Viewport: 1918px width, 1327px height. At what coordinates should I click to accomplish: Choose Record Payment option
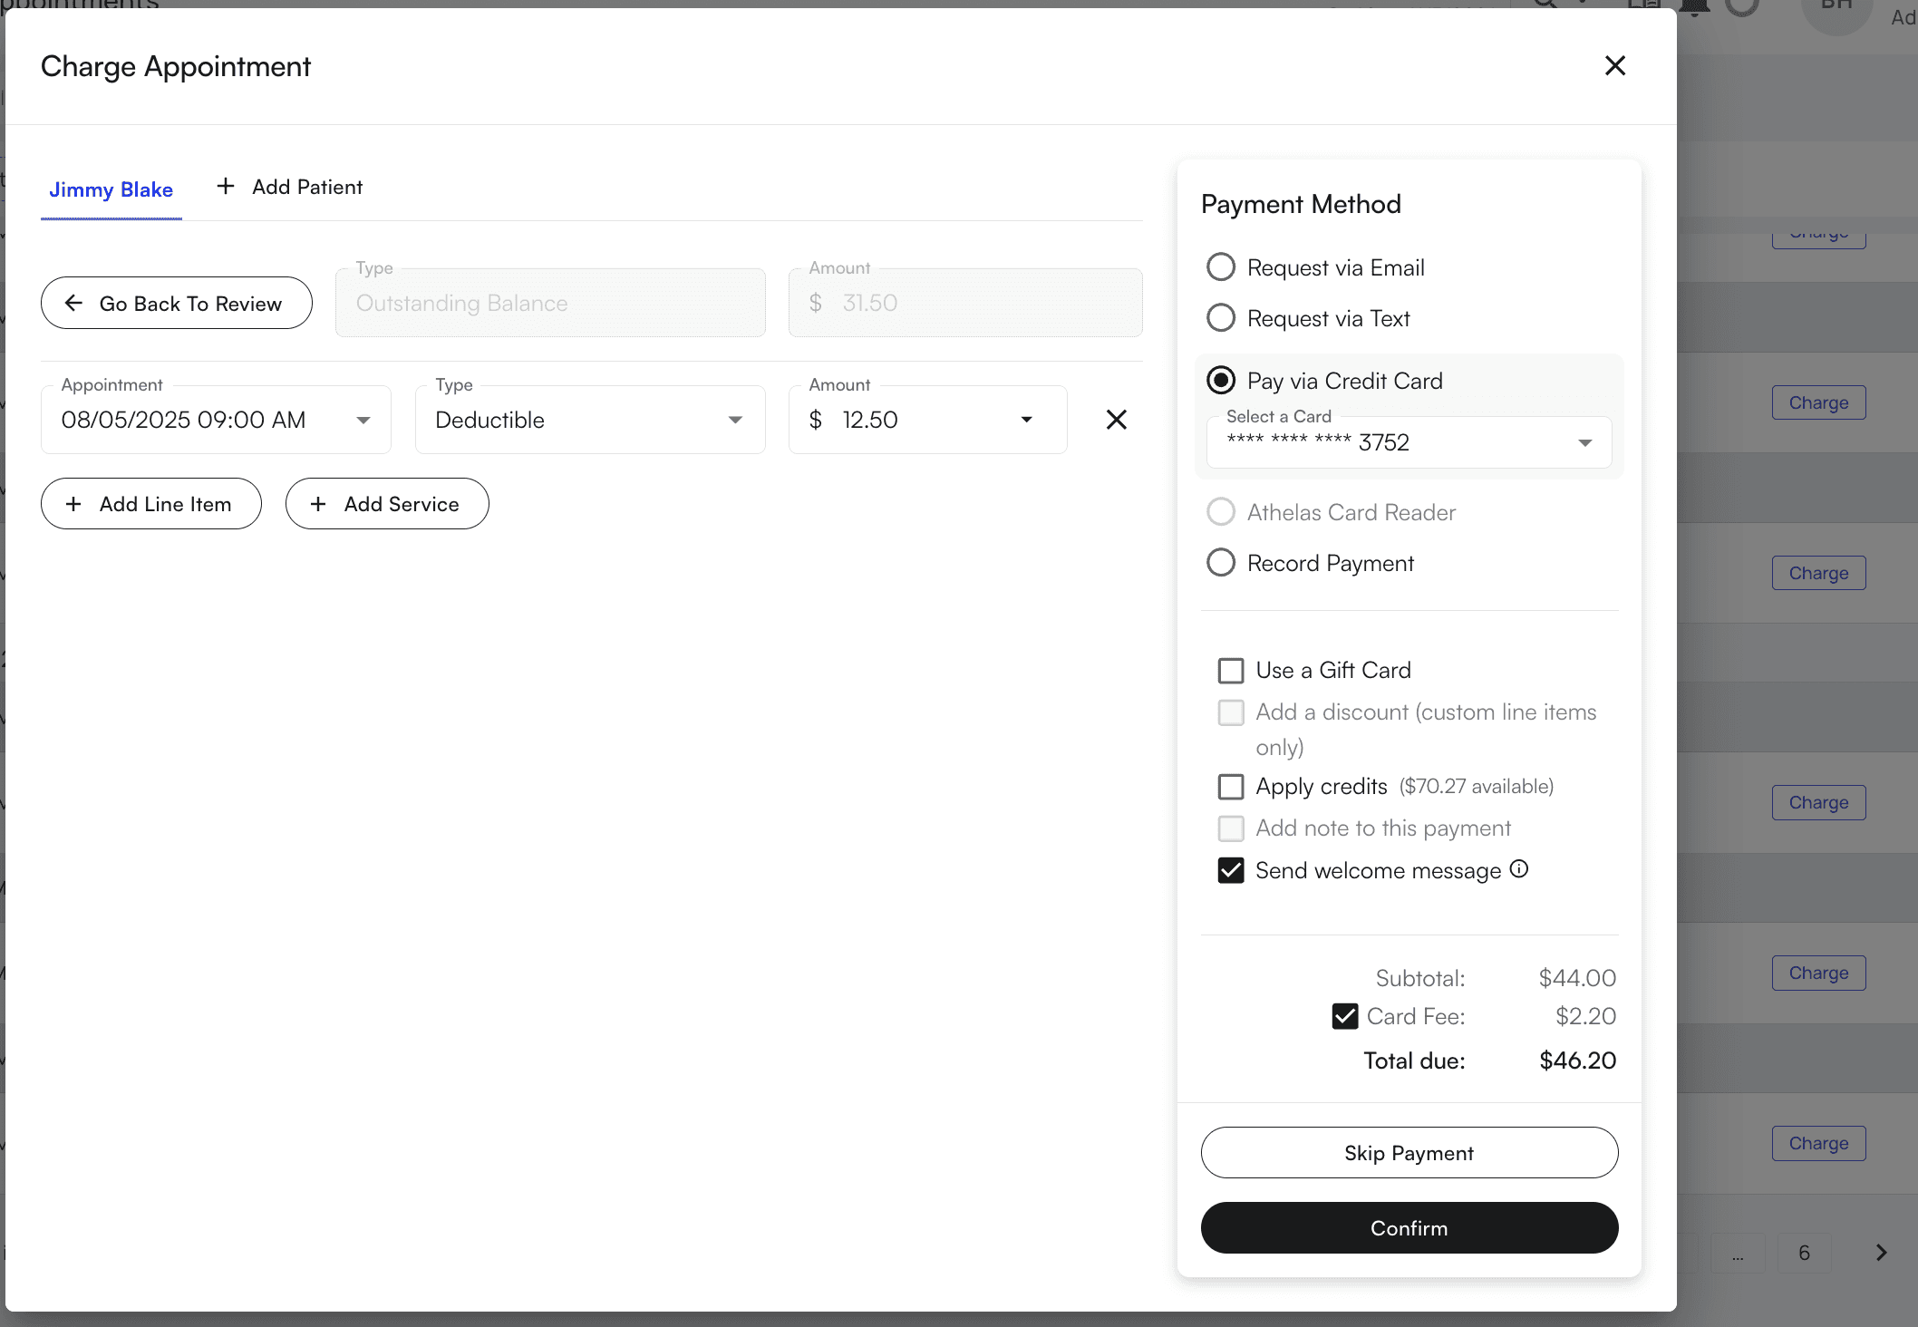(x=1221, y=563)
